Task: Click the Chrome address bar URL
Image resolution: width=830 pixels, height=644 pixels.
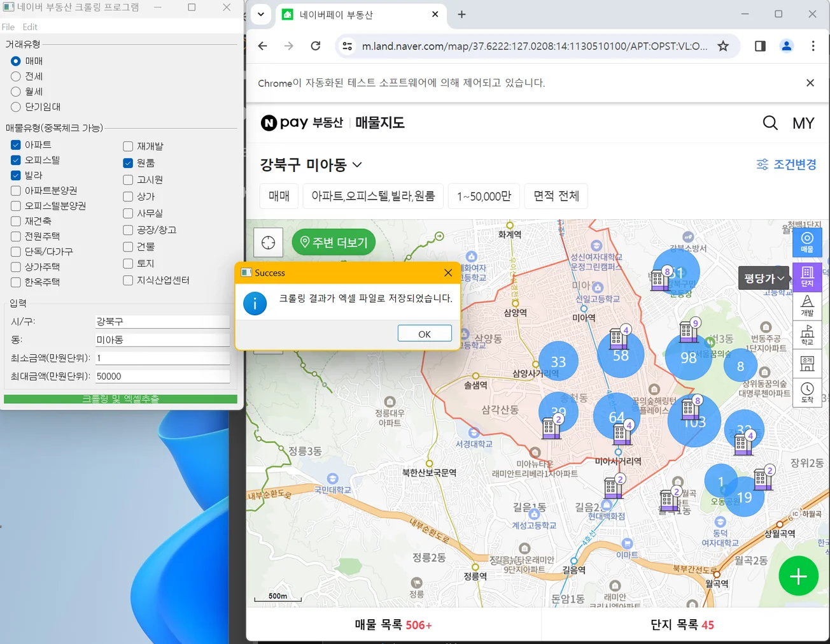Action: pos(535,46)
